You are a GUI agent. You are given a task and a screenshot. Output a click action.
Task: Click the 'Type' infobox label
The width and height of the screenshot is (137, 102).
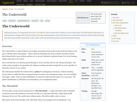[x=83, y=52]
